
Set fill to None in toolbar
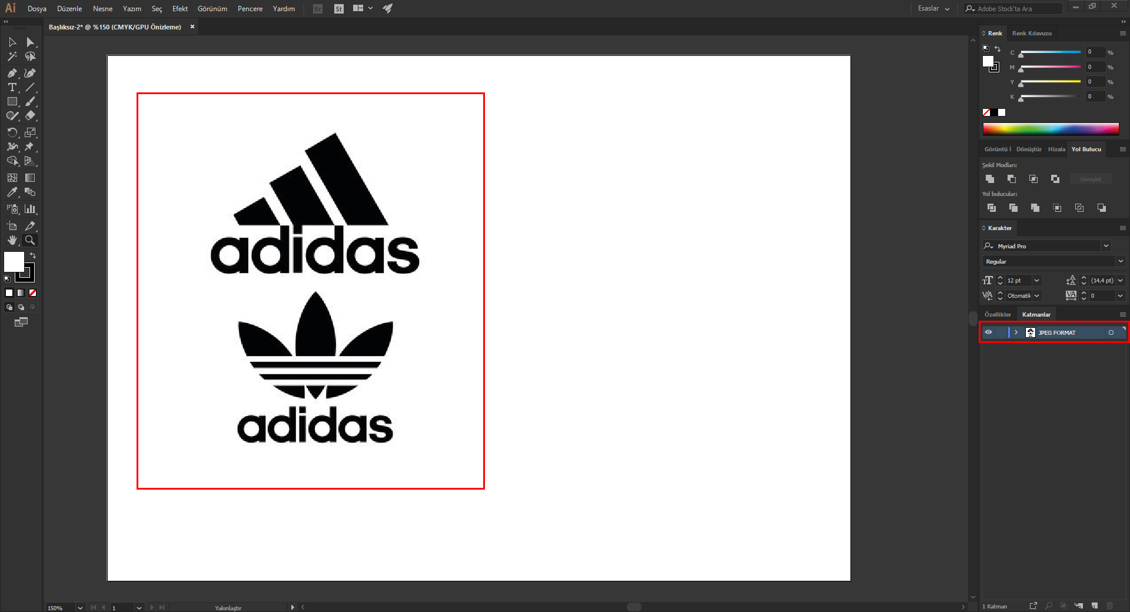tap(33, 292)
